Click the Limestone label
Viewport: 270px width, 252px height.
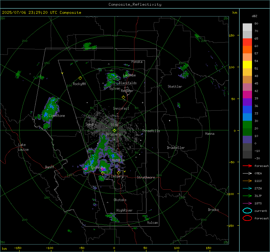point(57,116)
